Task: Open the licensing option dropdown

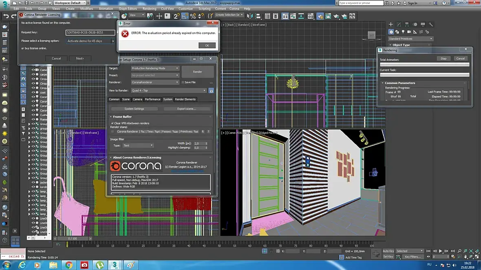Action: click(x=90, y=41)
